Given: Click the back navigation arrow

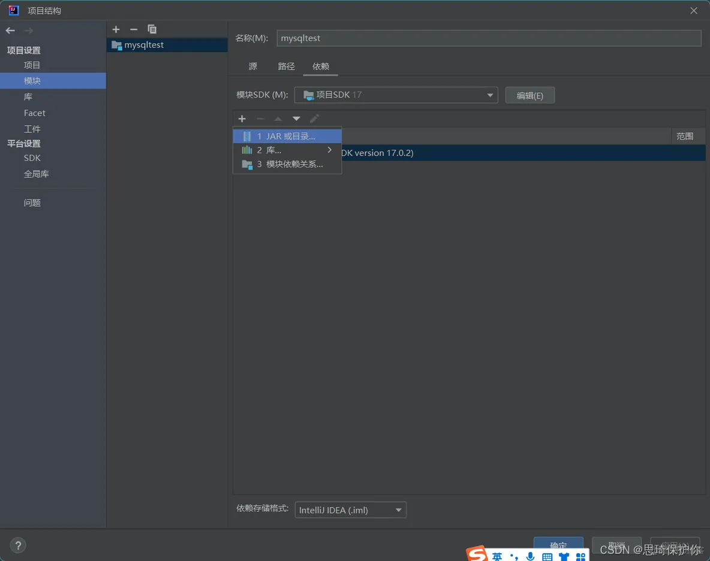Looking at the screenshot, I should click(10, 31).
